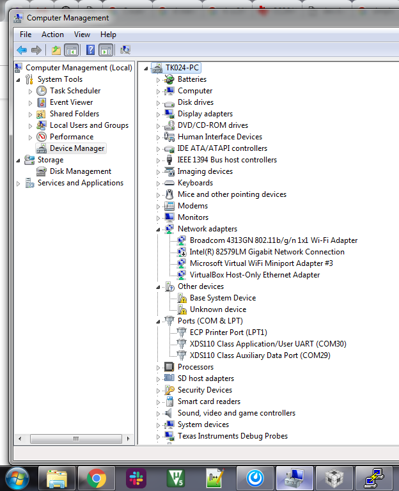
Task: Click the blue Help question-mark icon
Action: click(x=91, y=50)
